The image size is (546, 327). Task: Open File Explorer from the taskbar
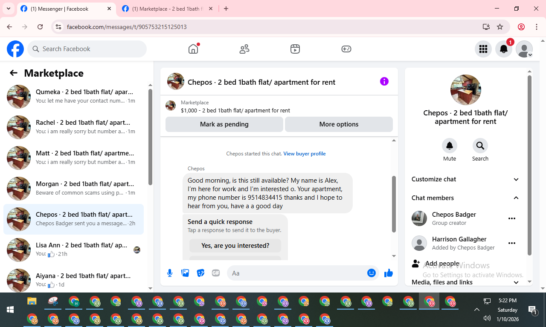[x=32, y=301]
